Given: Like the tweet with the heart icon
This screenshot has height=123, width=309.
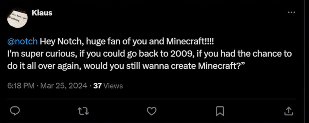Looking at the screenshot, I should pyautogui.click(x=152, y=111).
